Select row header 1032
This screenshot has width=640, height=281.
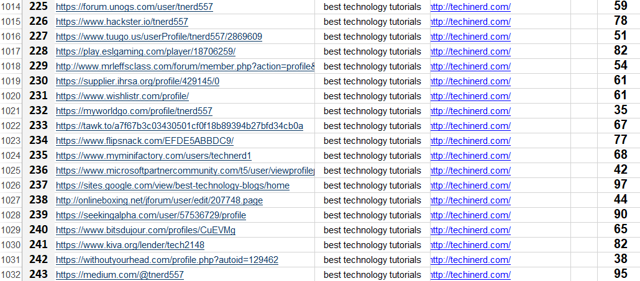point(11,275)
